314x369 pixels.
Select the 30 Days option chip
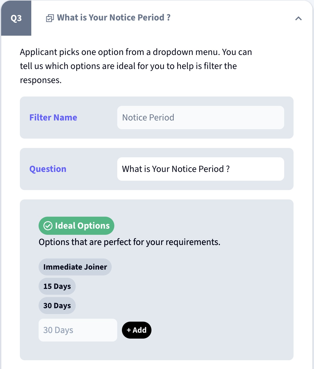[57, 306]
